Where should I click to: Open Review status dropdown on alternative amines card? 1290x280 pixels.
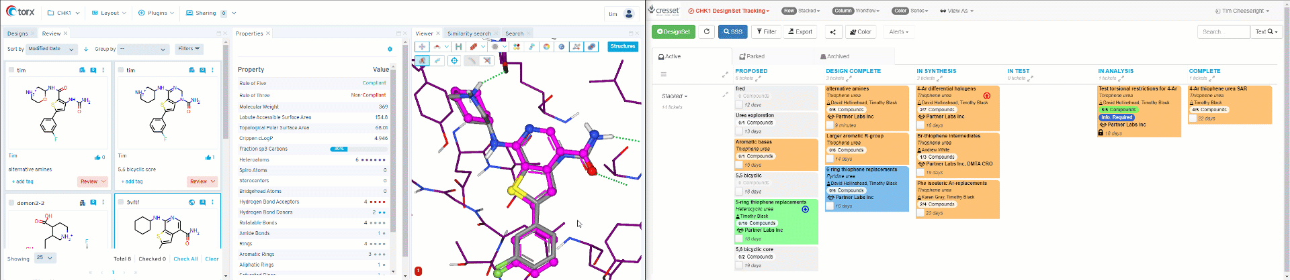[92, 182]
